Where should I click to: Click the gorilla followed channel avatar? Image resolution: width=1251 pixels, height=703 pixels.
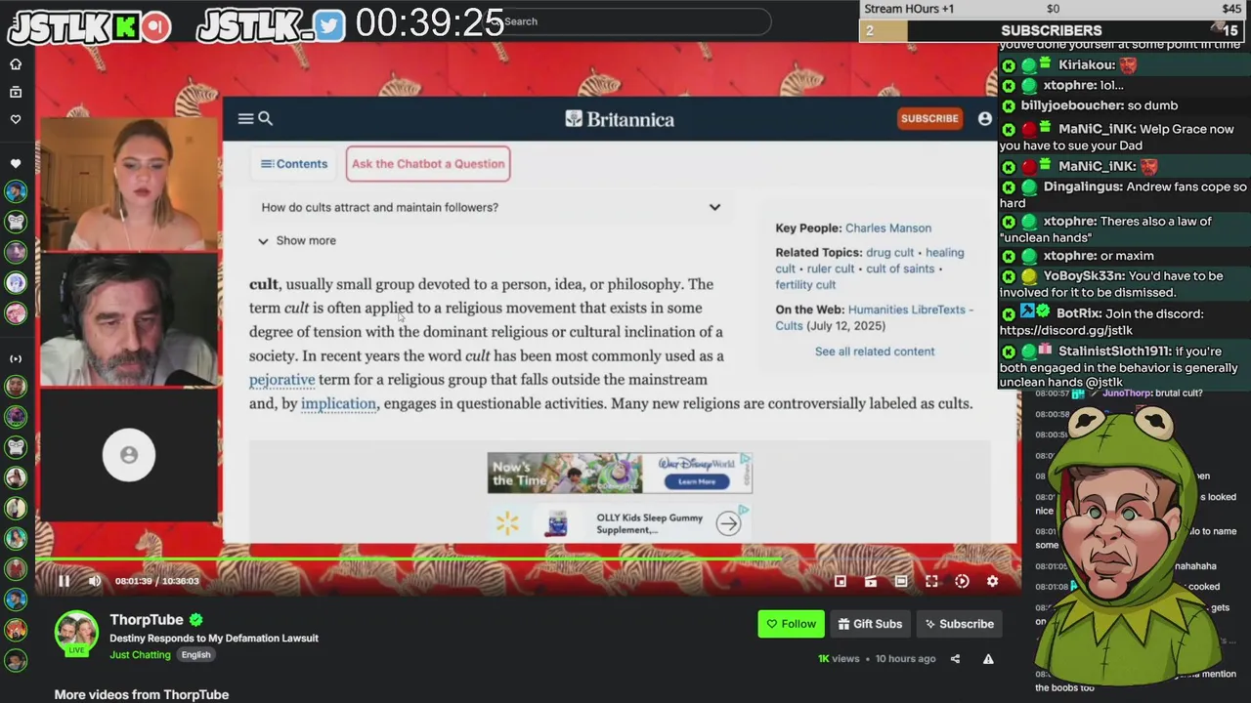point(16,223)
